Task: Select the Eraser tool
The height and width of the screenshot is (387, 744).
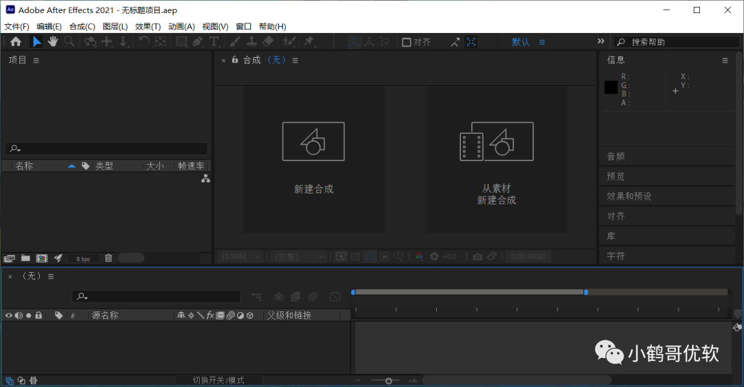Action: point(268,42)
